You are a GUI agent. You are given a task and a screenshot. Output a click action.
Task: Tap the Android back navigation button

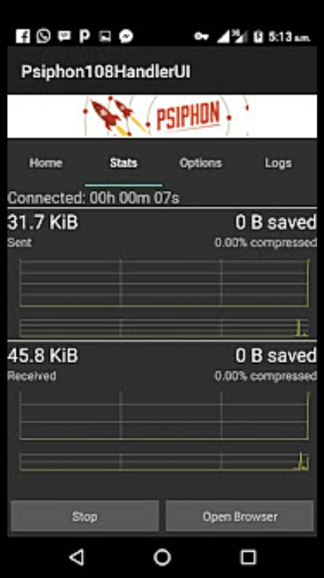77,556
